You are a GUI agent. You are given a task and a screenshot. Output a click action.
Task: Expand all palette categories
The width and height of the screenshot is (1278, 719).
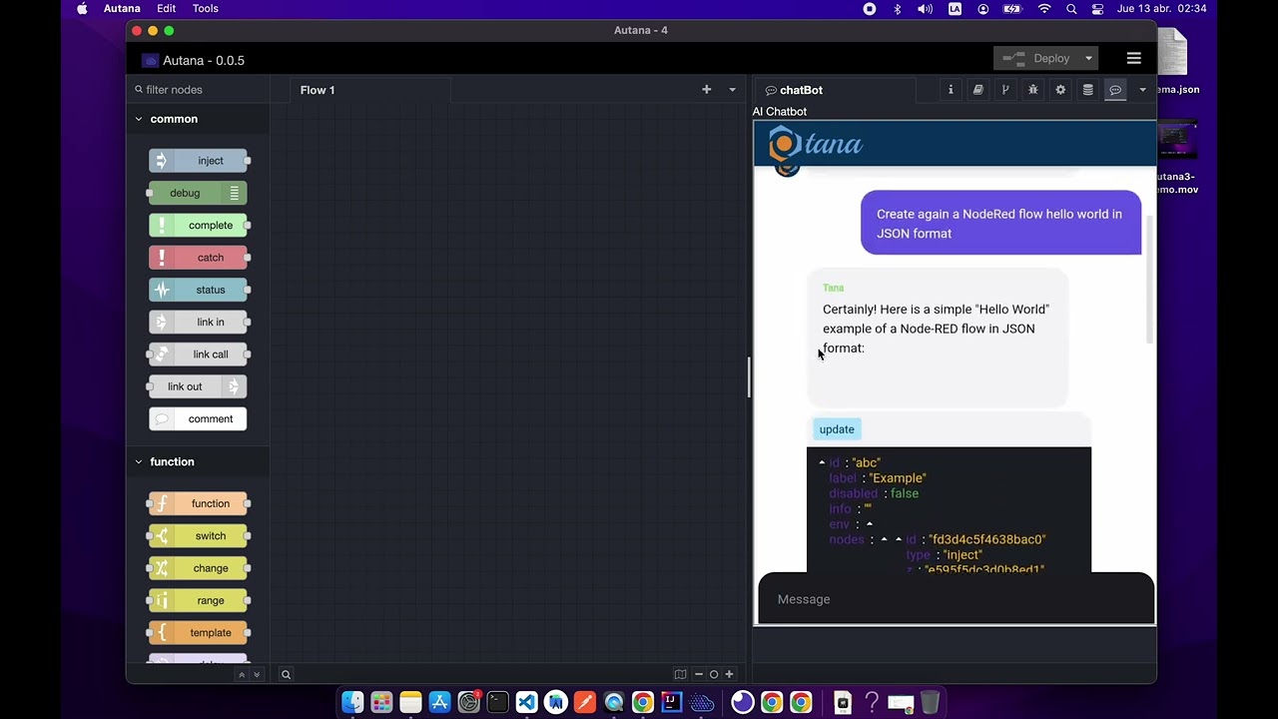click(257, 675)
